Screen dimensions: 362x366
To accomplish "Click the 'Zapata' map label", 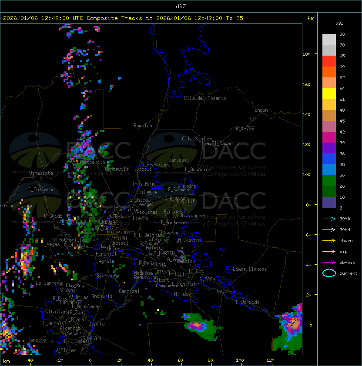I will [97, 324].
